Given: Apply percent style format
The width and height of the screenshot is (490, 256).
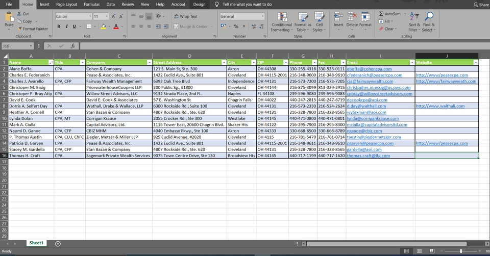Looking at the screenshot, I should [x=236, y=27].
